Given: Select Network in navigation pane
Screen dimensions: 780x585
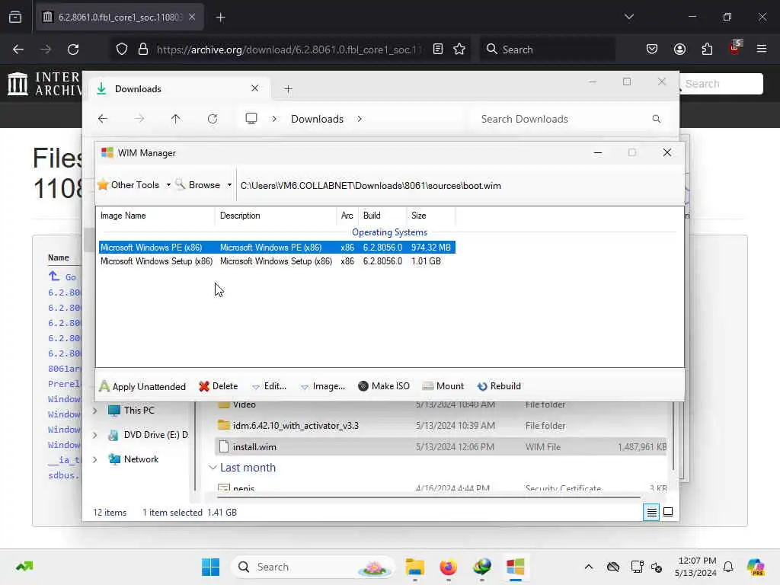Looking at the screenshot, I should click(133, 459).
